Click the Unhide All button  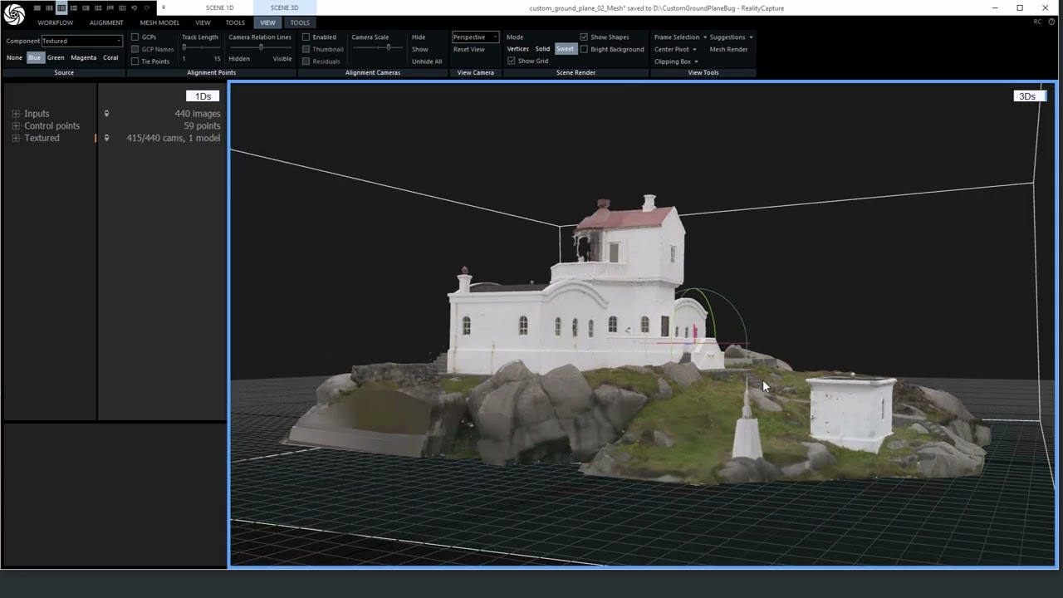[427, 61]
